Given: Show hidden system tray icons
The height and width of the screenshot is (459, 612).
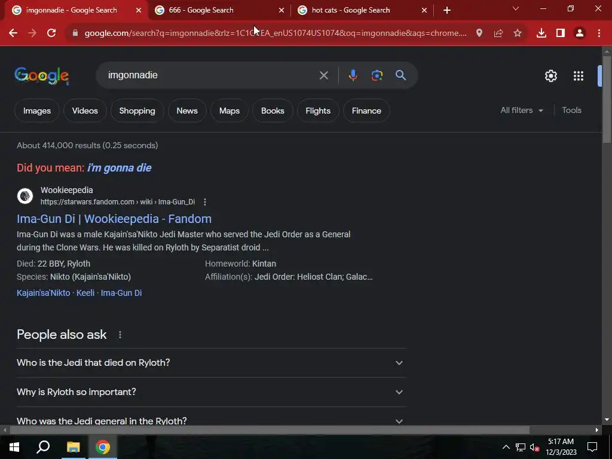Looking at the screenshot, I should pos(506,447).
